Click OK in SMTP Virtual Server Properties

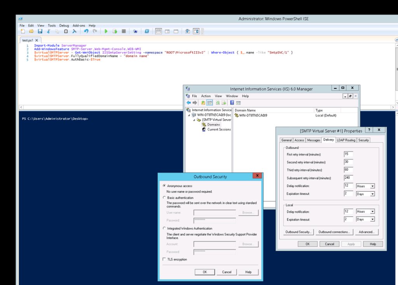coord(307,244)
